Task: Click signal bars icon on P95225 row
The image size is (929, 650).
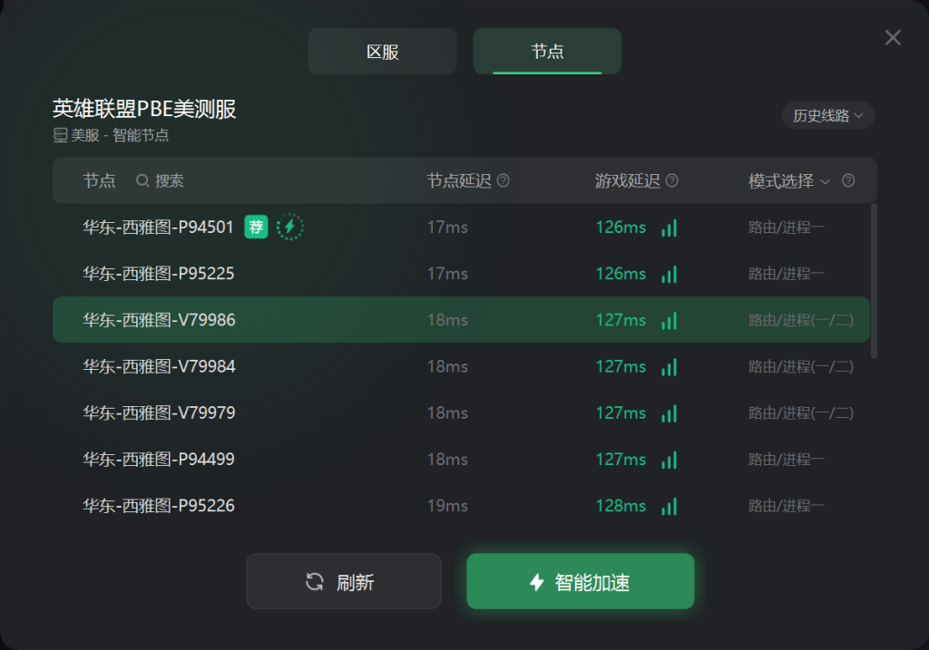Action: (669, 274)
